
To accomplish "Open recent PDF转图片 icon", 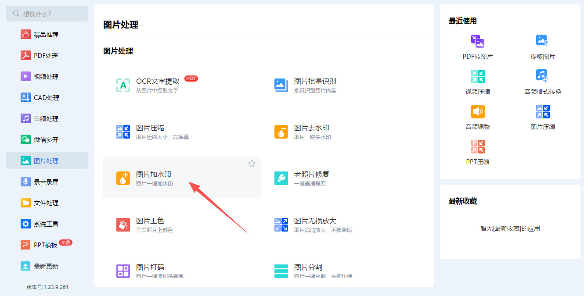I will point(478,41).
